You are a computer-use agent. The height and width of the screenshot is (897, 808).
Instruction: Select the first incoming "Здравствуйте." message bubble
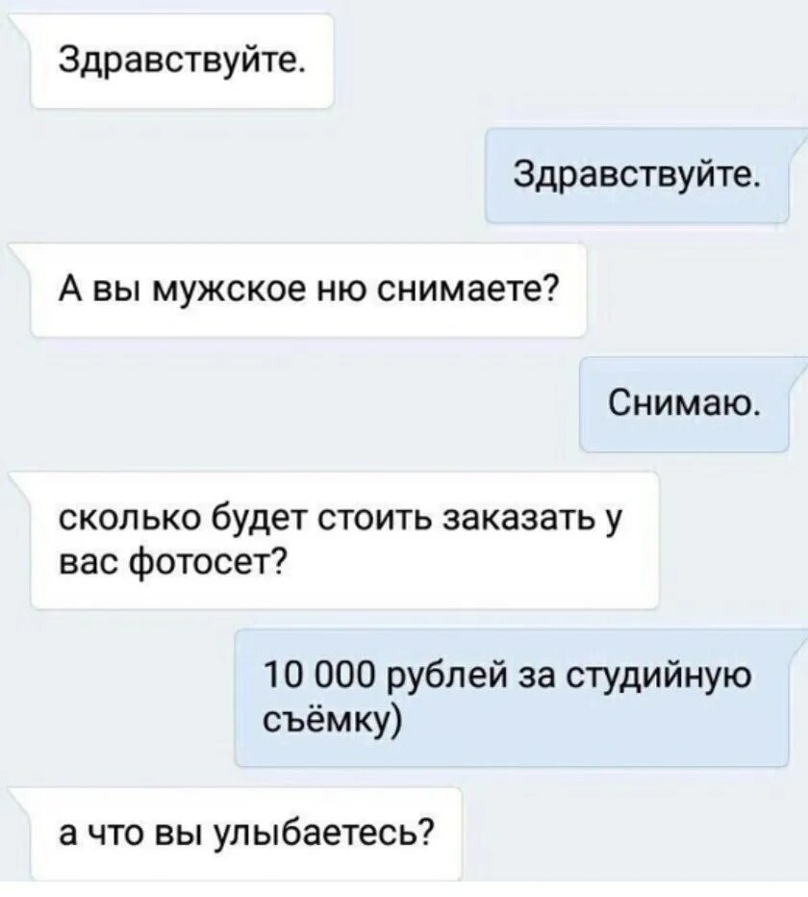pos(182,61)
